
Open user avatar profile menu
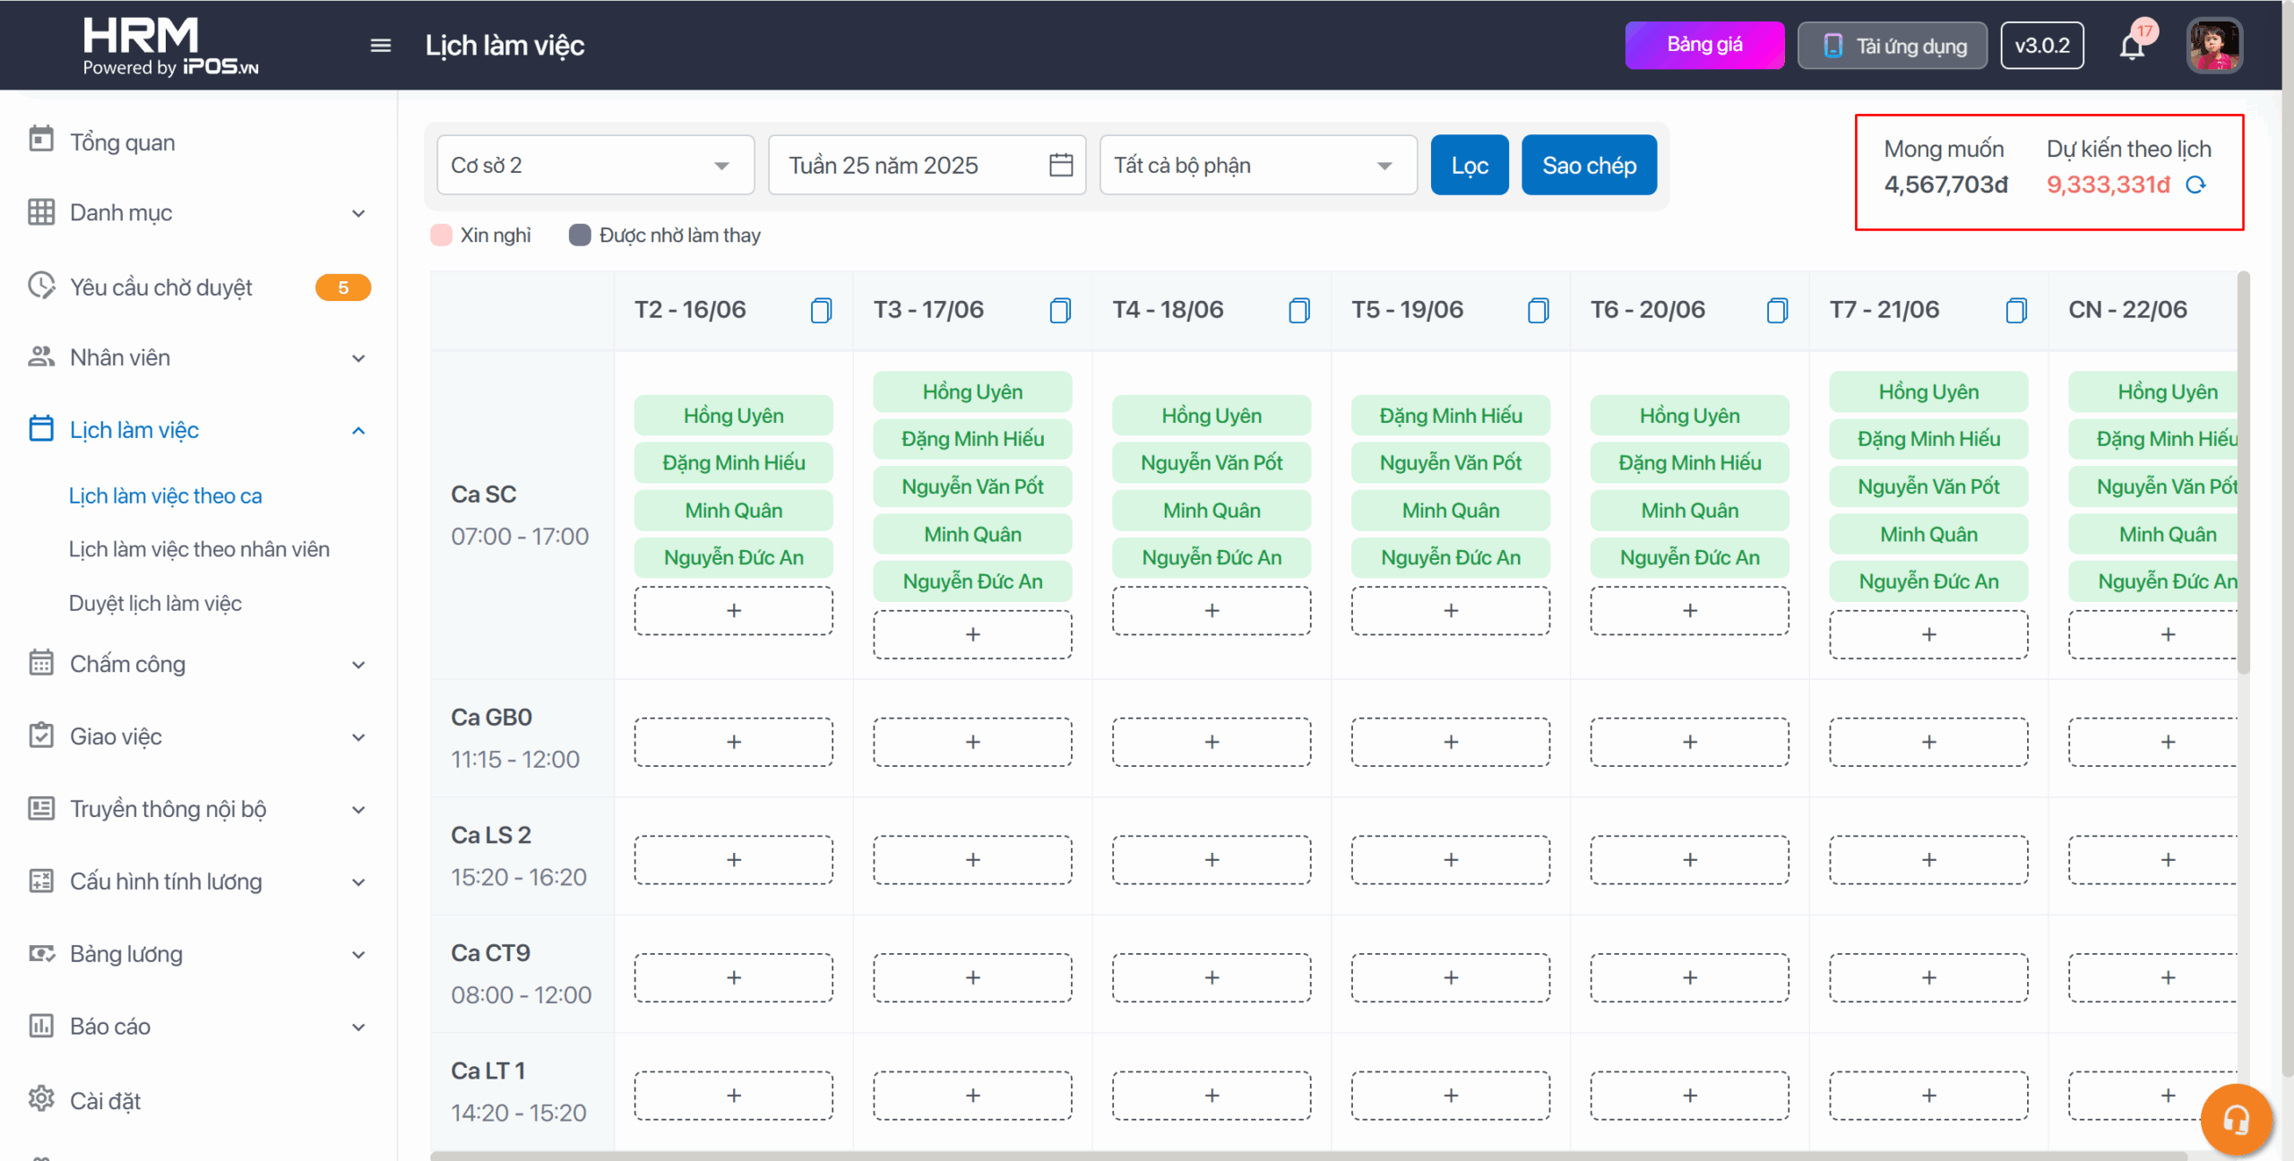click(x=2214, y=46)
